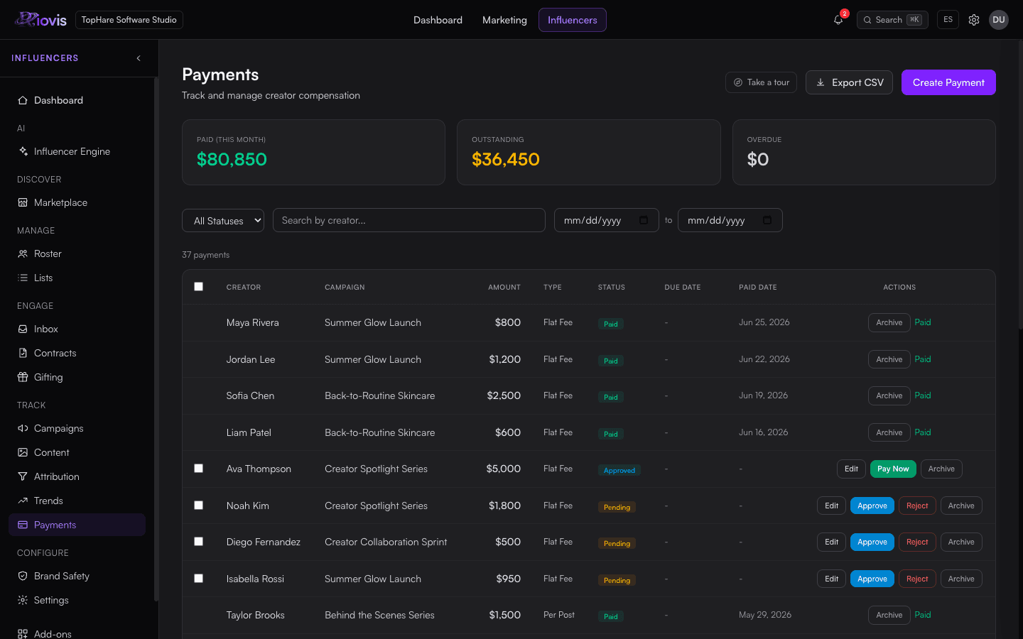Click the Brand Safety shield icon
The width and height of the screenshot is (1023, 639).
[23, 576]
